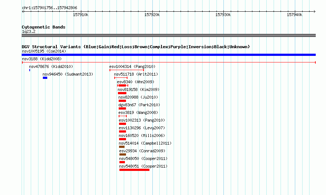The height and width of the screenshot is (195, 326).
Task: Open nsv511718 (Arlt2011) variant label
Action: click(136, 74)
